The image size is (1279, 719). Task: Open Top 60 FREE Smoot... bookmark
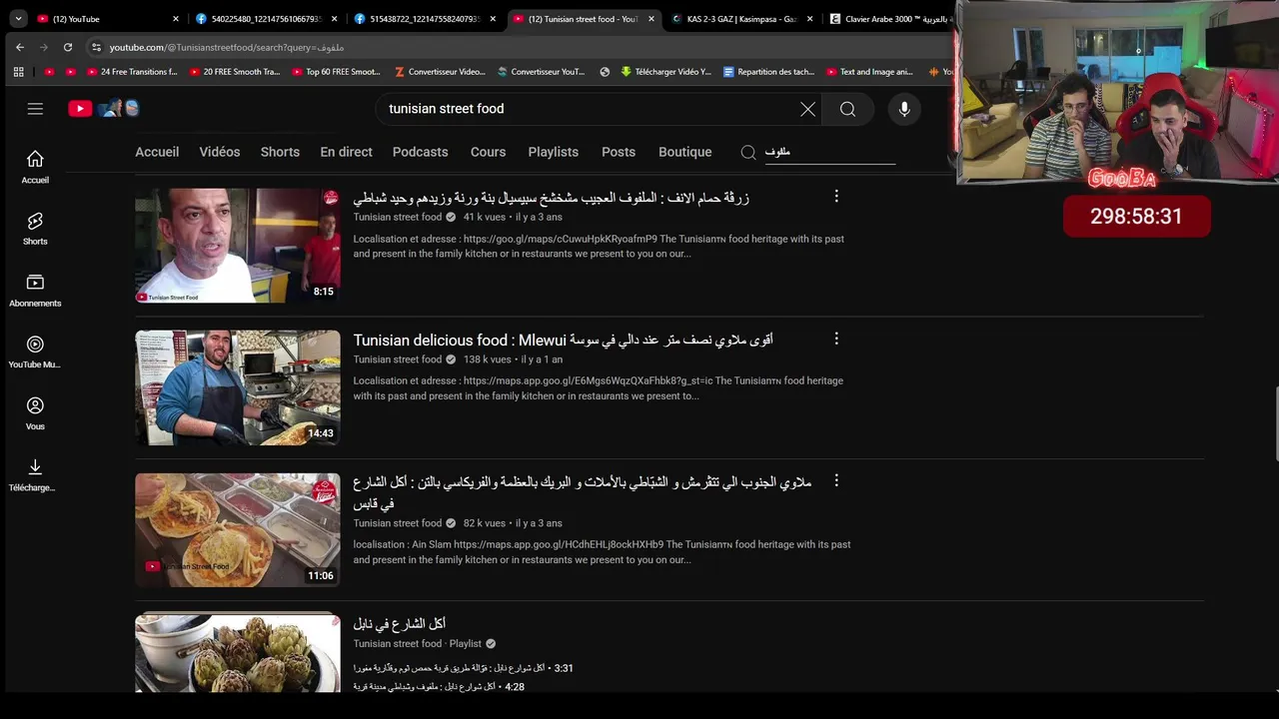336,72
